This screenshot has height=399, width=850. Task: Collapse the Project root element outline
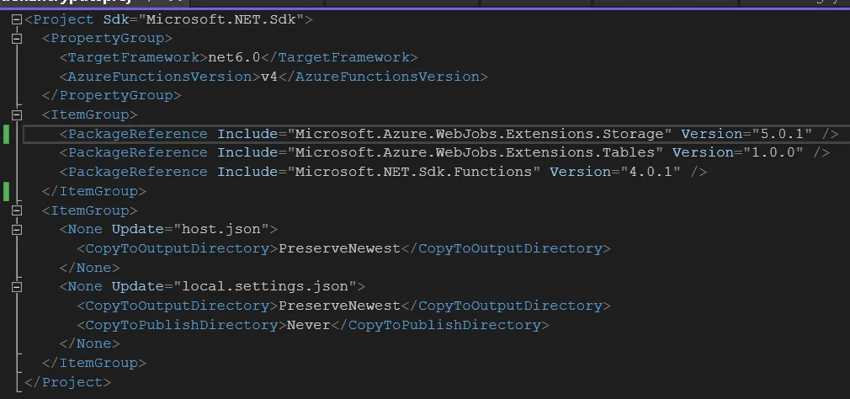coord(17,20)
